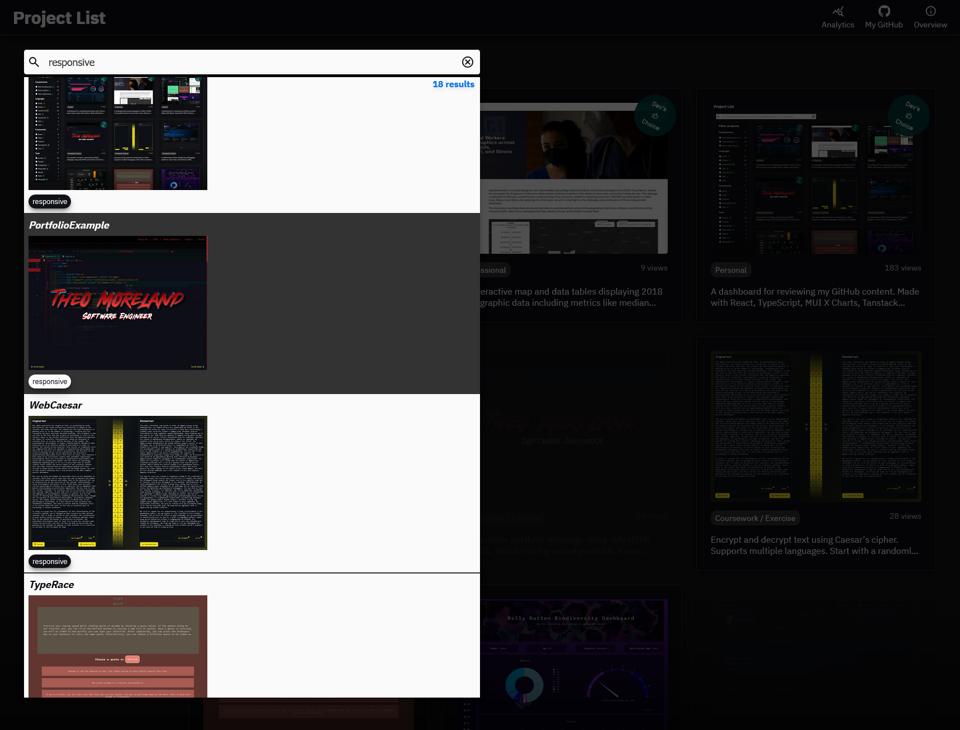Clear the search text with the X icon

tap(468, 62)
